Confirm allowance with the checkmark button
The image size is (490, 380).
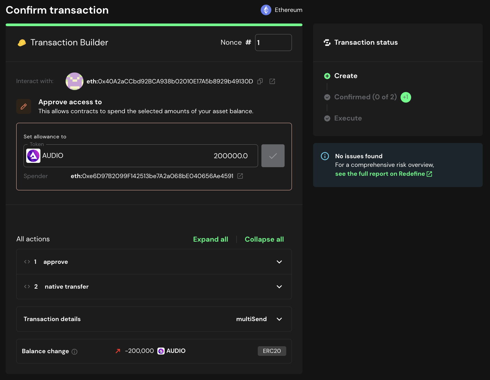point(273,156)
